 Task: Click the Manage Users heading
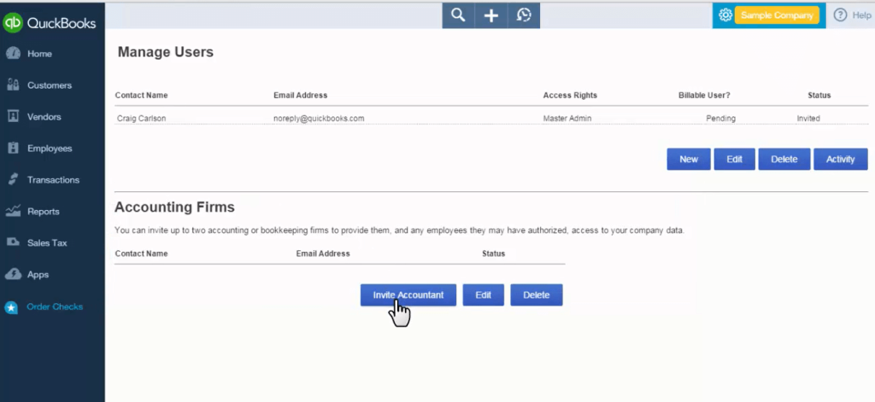tap(166, 52)
